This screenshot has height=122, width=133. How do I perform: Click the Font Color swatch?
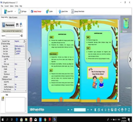click(x=15, y=54)
